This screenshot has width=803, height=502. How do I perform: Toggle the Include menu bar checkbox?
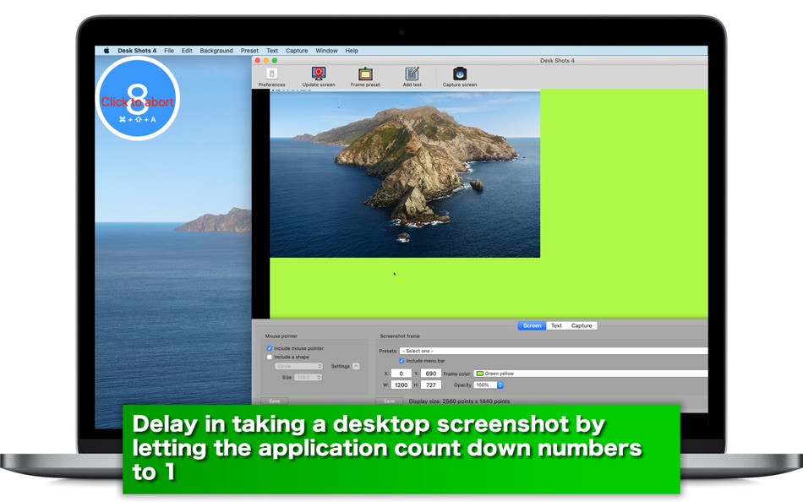click(401, 361)
